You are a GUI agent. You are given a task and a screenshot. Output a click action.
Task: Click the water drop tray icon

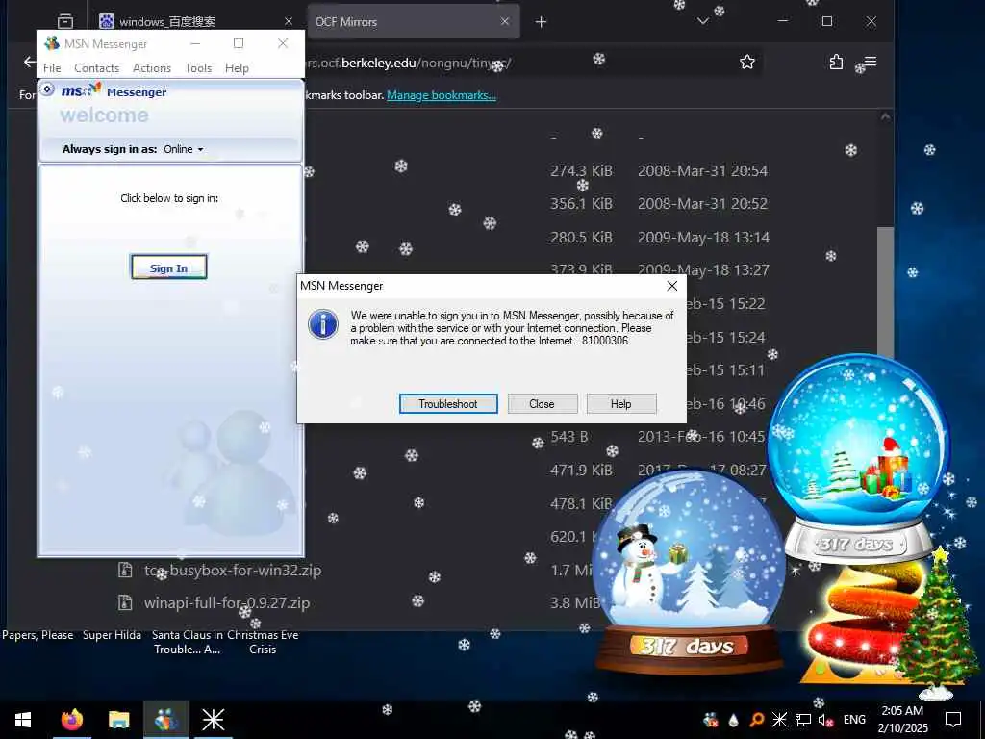[733, 720]
